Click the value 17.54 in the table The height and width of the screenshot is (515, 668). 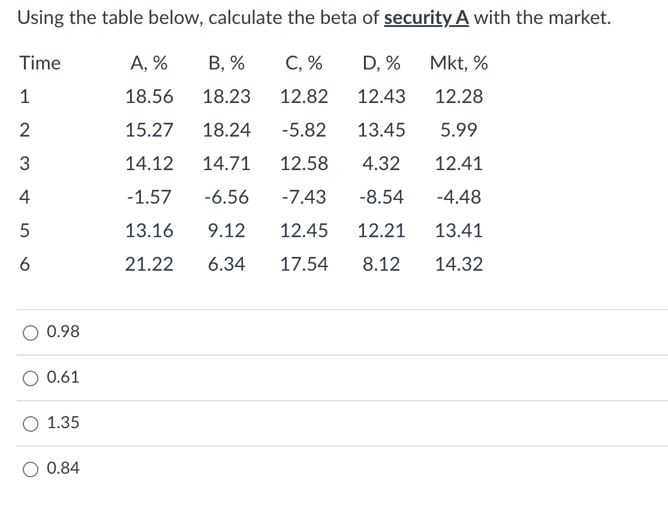click(304, 264)
